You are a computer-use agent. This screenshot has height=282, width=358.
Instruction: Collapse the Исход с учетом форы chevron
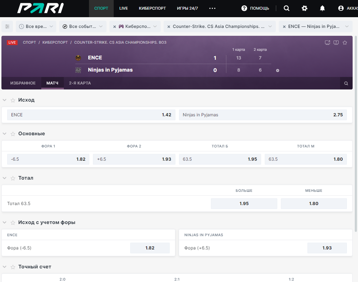click(4, 222)
